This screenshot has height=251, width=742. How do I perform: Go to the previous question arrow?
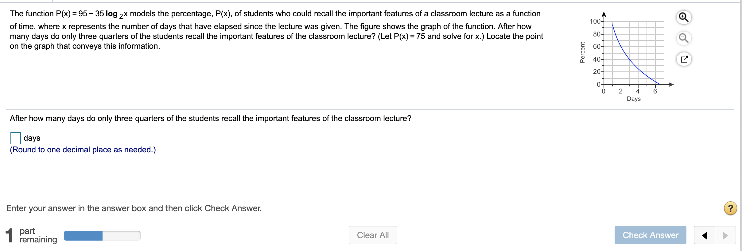[x=705, y=235]
